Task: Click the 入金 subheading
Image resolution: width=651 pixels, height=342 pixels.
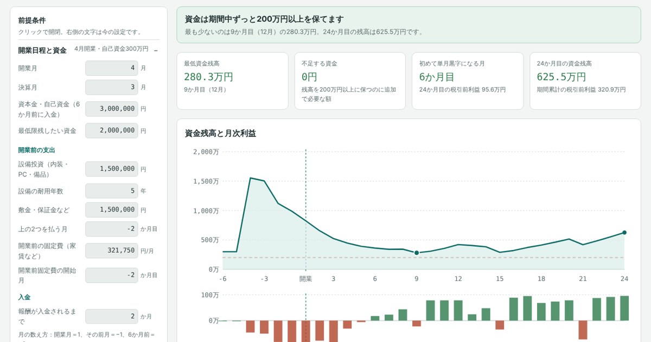Action: (x=24, y=297)
